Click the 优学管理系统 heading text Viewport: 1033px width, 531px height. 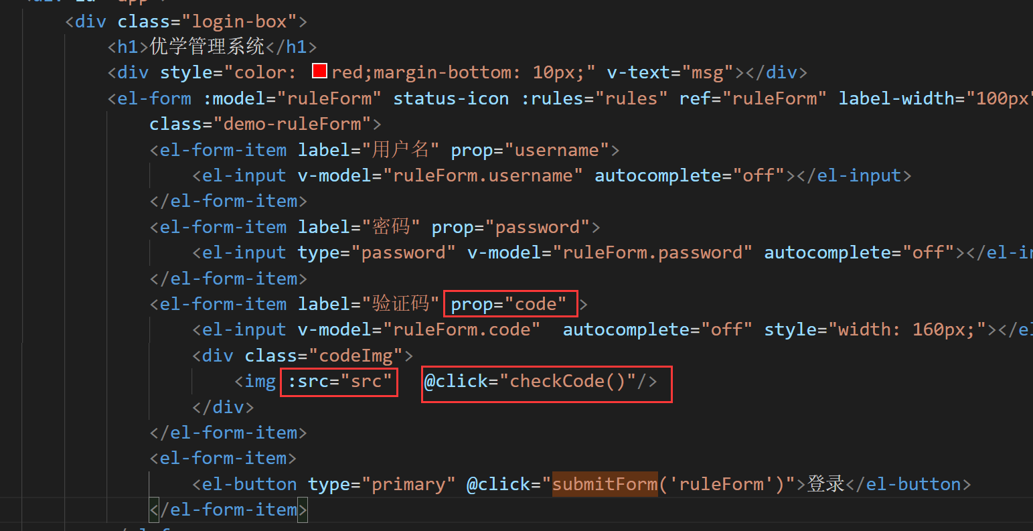[x=207, y=47]
